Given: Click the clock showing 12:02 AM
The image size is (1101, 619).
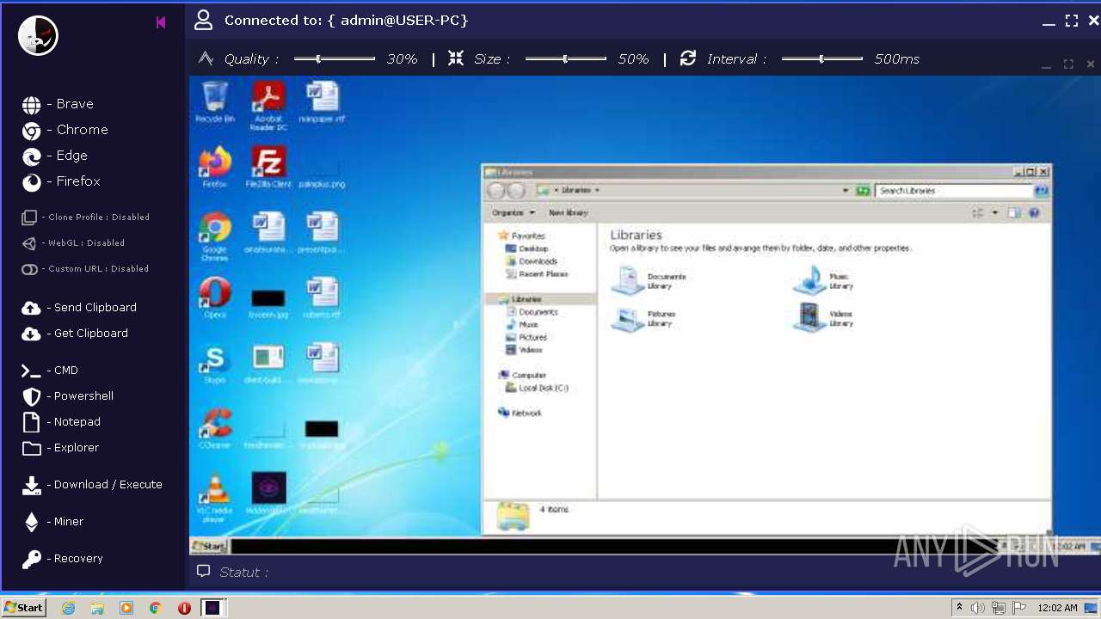Looking at the screenshot, I should (1057, 608).
